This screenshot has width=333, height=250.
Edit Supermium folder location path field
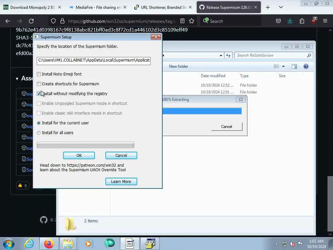coord(93,61)
